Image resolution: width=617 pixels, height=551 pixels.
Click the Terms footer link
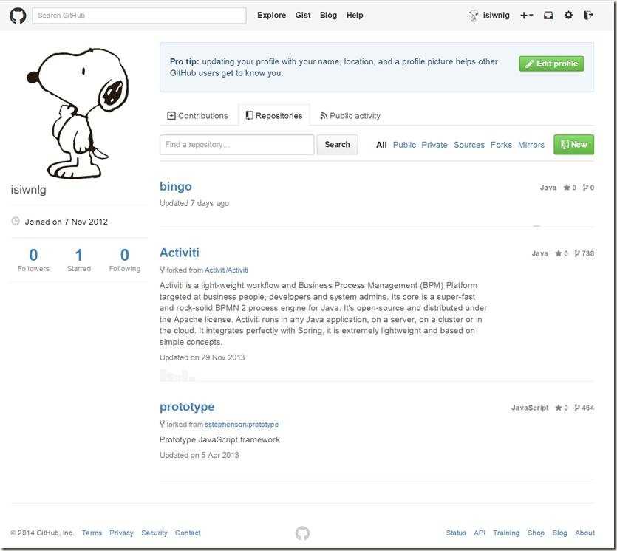(92, 533)
